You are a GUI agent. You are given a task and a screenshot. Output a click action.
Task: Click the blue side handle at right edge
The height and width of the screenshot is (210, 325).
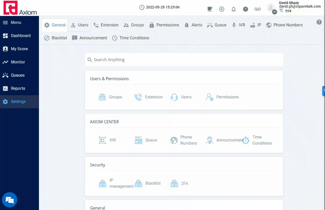point(324,91)
